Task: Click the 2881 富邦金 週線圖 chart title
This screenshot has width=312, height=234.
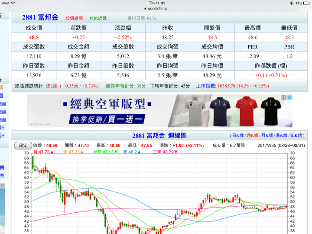Action: tap(159, 136)
